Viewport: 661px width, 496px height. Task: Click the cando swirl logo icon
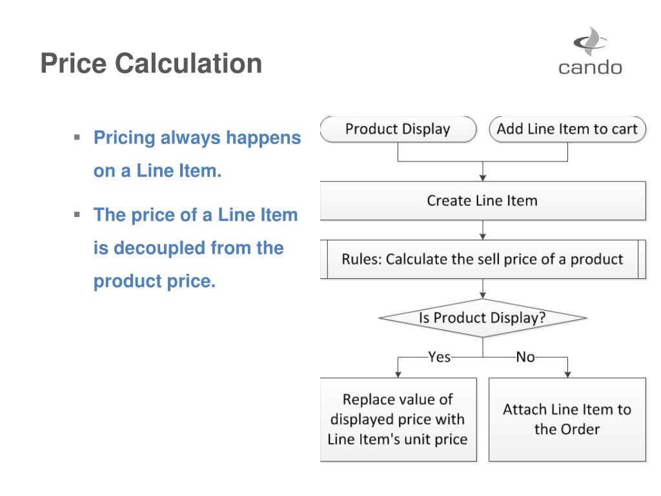pos(590,41)
